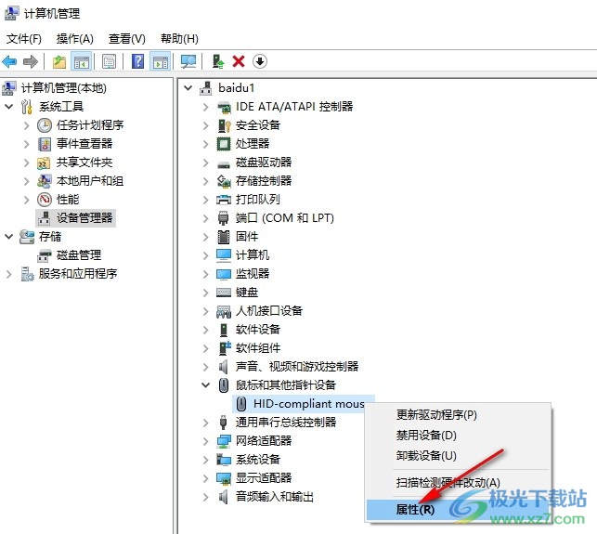Screen dimensions: 597x534
Task: Expand the 音频输入和输出 category
Action: [x=205, y=497]
